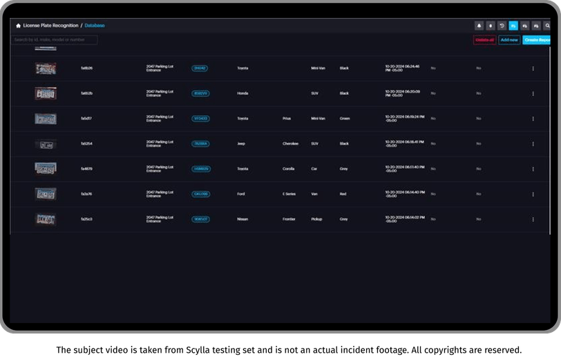The image size is (561, 359).
Task: Click the Add new button
Action: [x=509, y=39]
